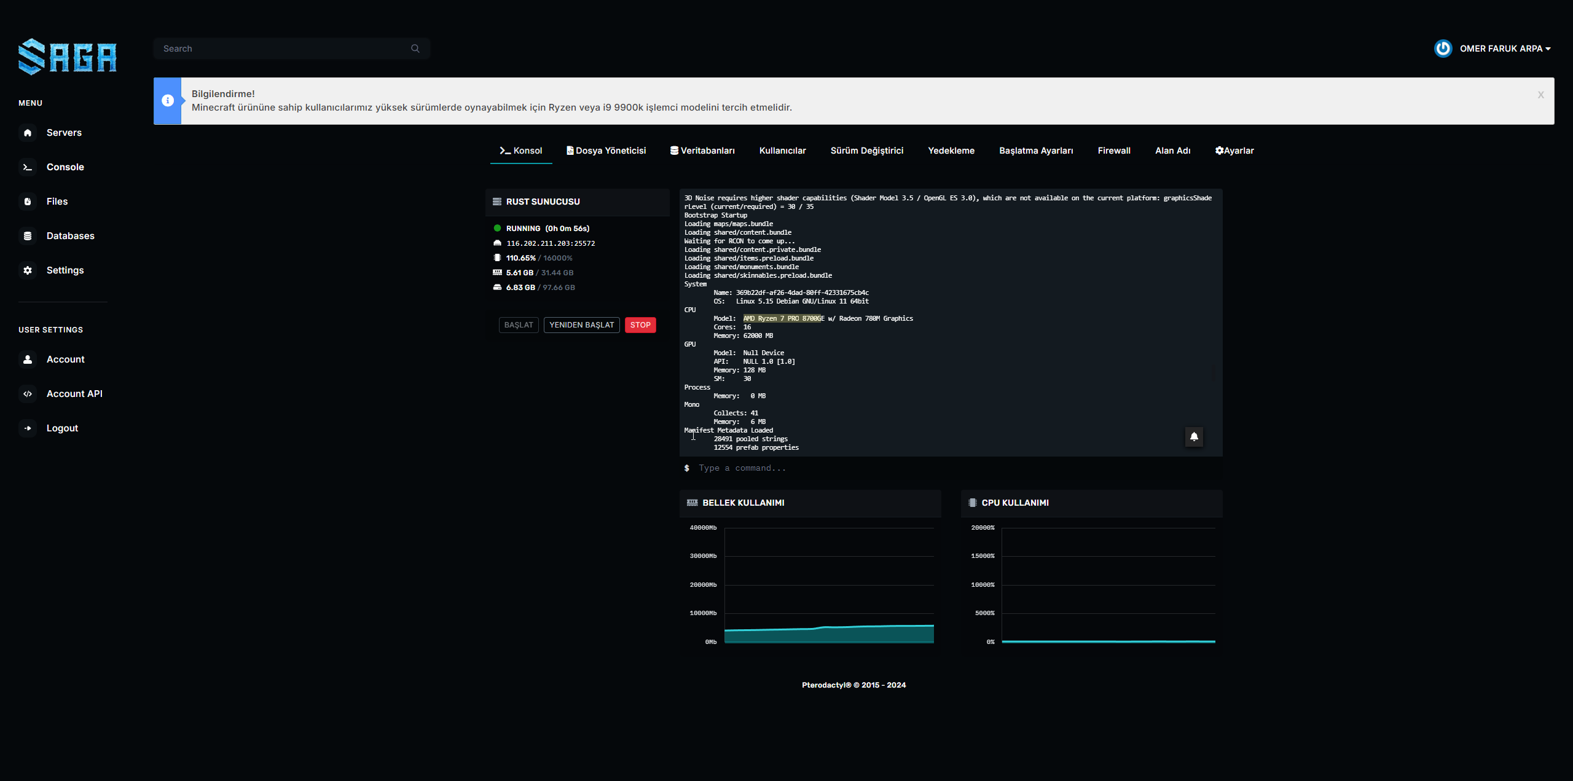Click the RUST SUNUCUSU server title
This screenshot has width=1573, height=781.
543,202
